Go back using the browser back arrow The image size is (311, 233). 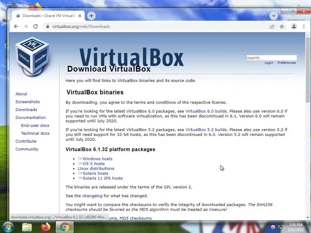pyautogui.click(x=16, y=26)
